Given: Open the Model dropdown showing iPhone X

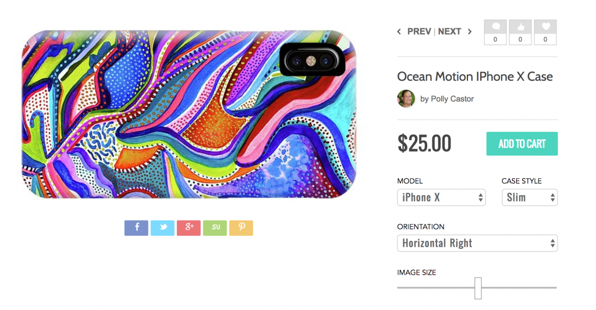Looking at the screenshot, I should point(441,197).
